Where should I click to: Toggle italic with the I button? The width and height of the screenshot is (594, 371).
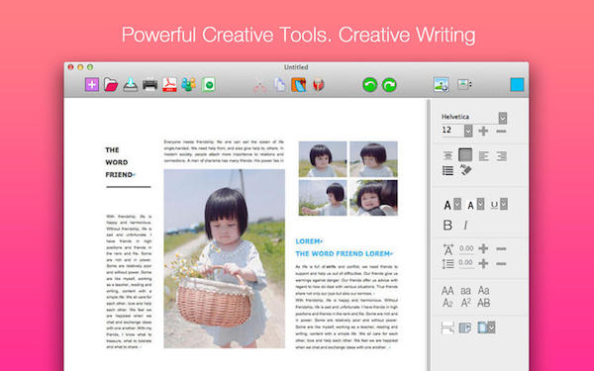pos(465,226)
